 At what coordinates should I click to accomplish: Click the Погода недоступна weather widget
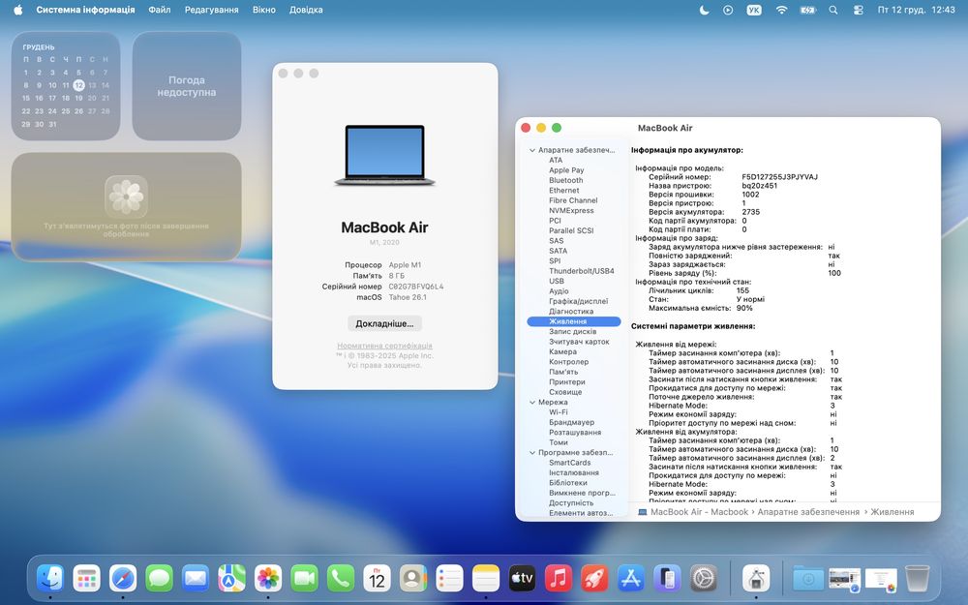point(187,86)
